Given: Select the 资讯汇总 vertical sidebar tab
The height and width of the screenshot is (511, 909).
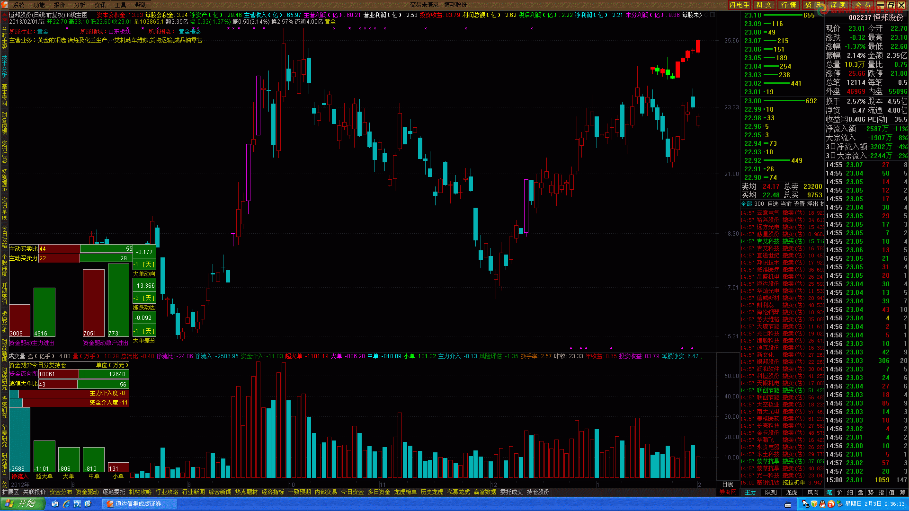Looking at the screenshot, I should (4, 152).
